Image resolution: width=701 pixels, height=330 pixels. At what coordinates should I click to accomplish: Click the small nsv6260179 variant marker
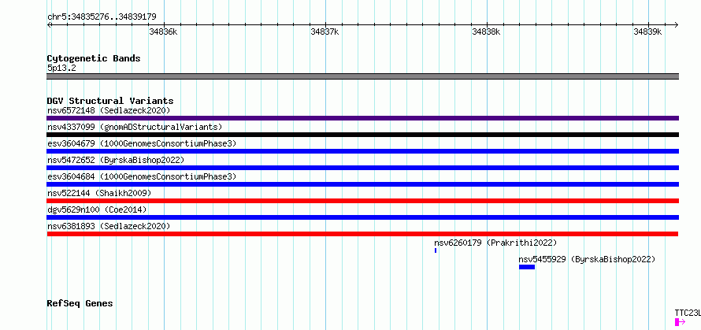click(436, 250)
